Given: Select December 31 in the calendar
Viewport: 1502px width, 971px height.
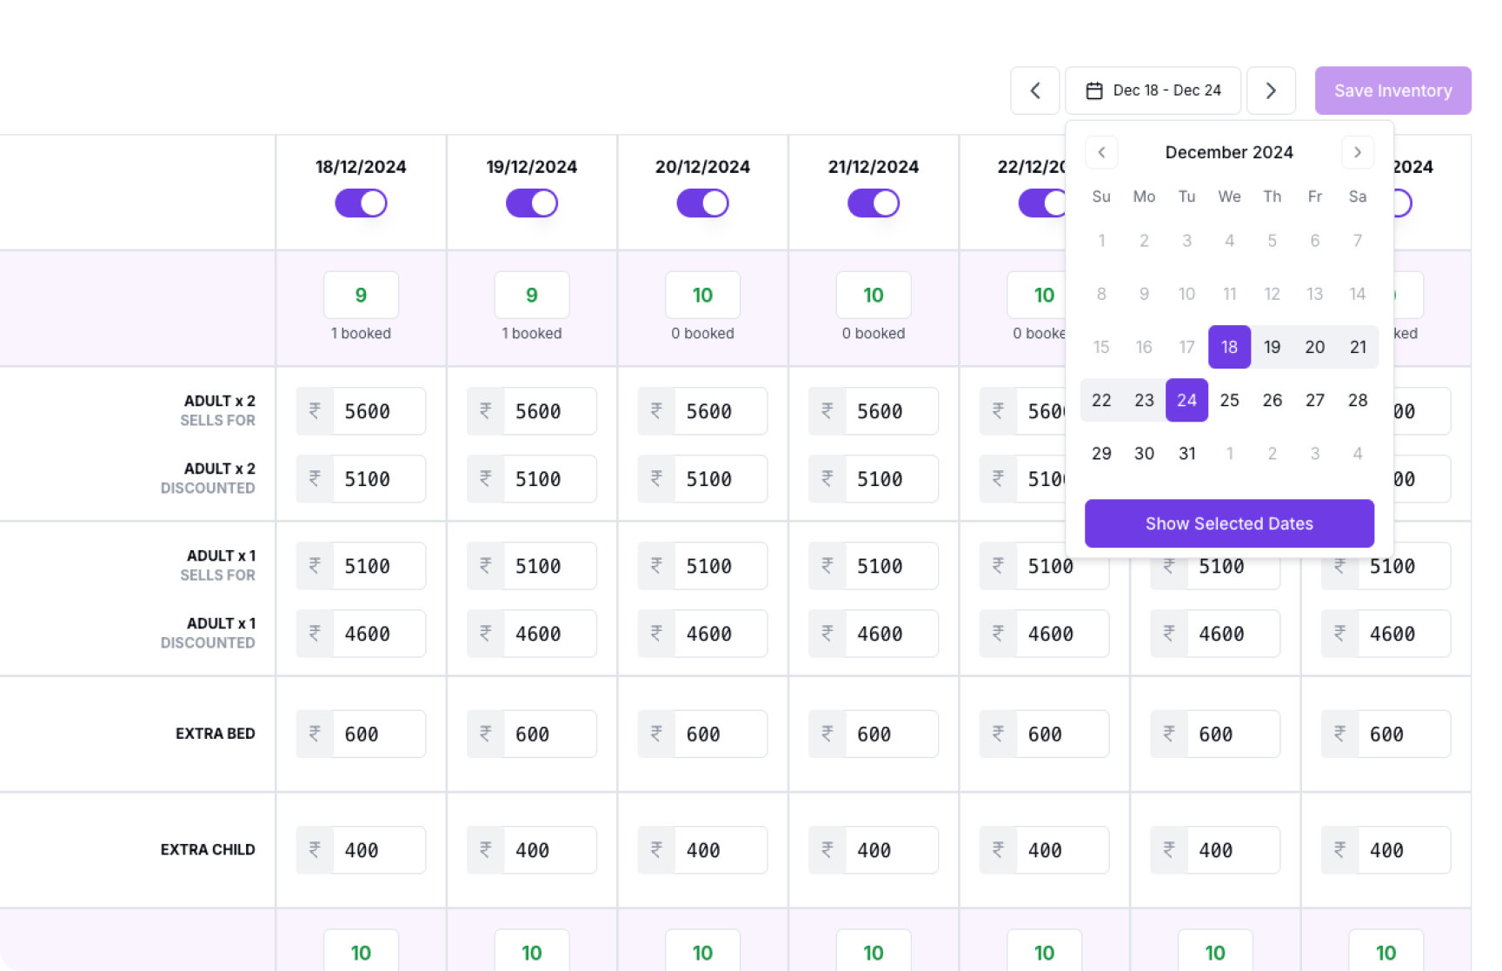Looking at the screenshot, I should 1186,453.
